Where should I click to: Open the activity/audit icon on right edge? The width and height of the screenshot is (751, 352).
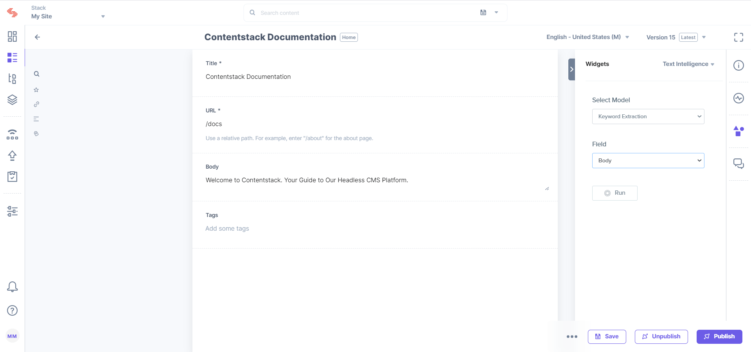(738, 98)
